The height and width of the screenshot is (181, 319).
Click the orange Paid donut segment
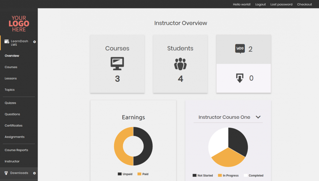(x=118, y=146)
